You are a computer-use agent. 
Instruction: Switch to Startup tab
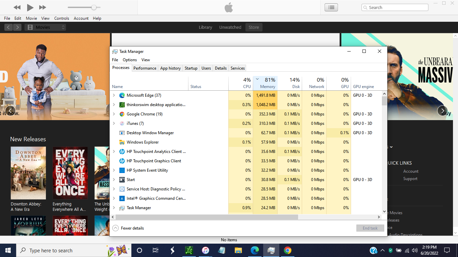(191, 68)
